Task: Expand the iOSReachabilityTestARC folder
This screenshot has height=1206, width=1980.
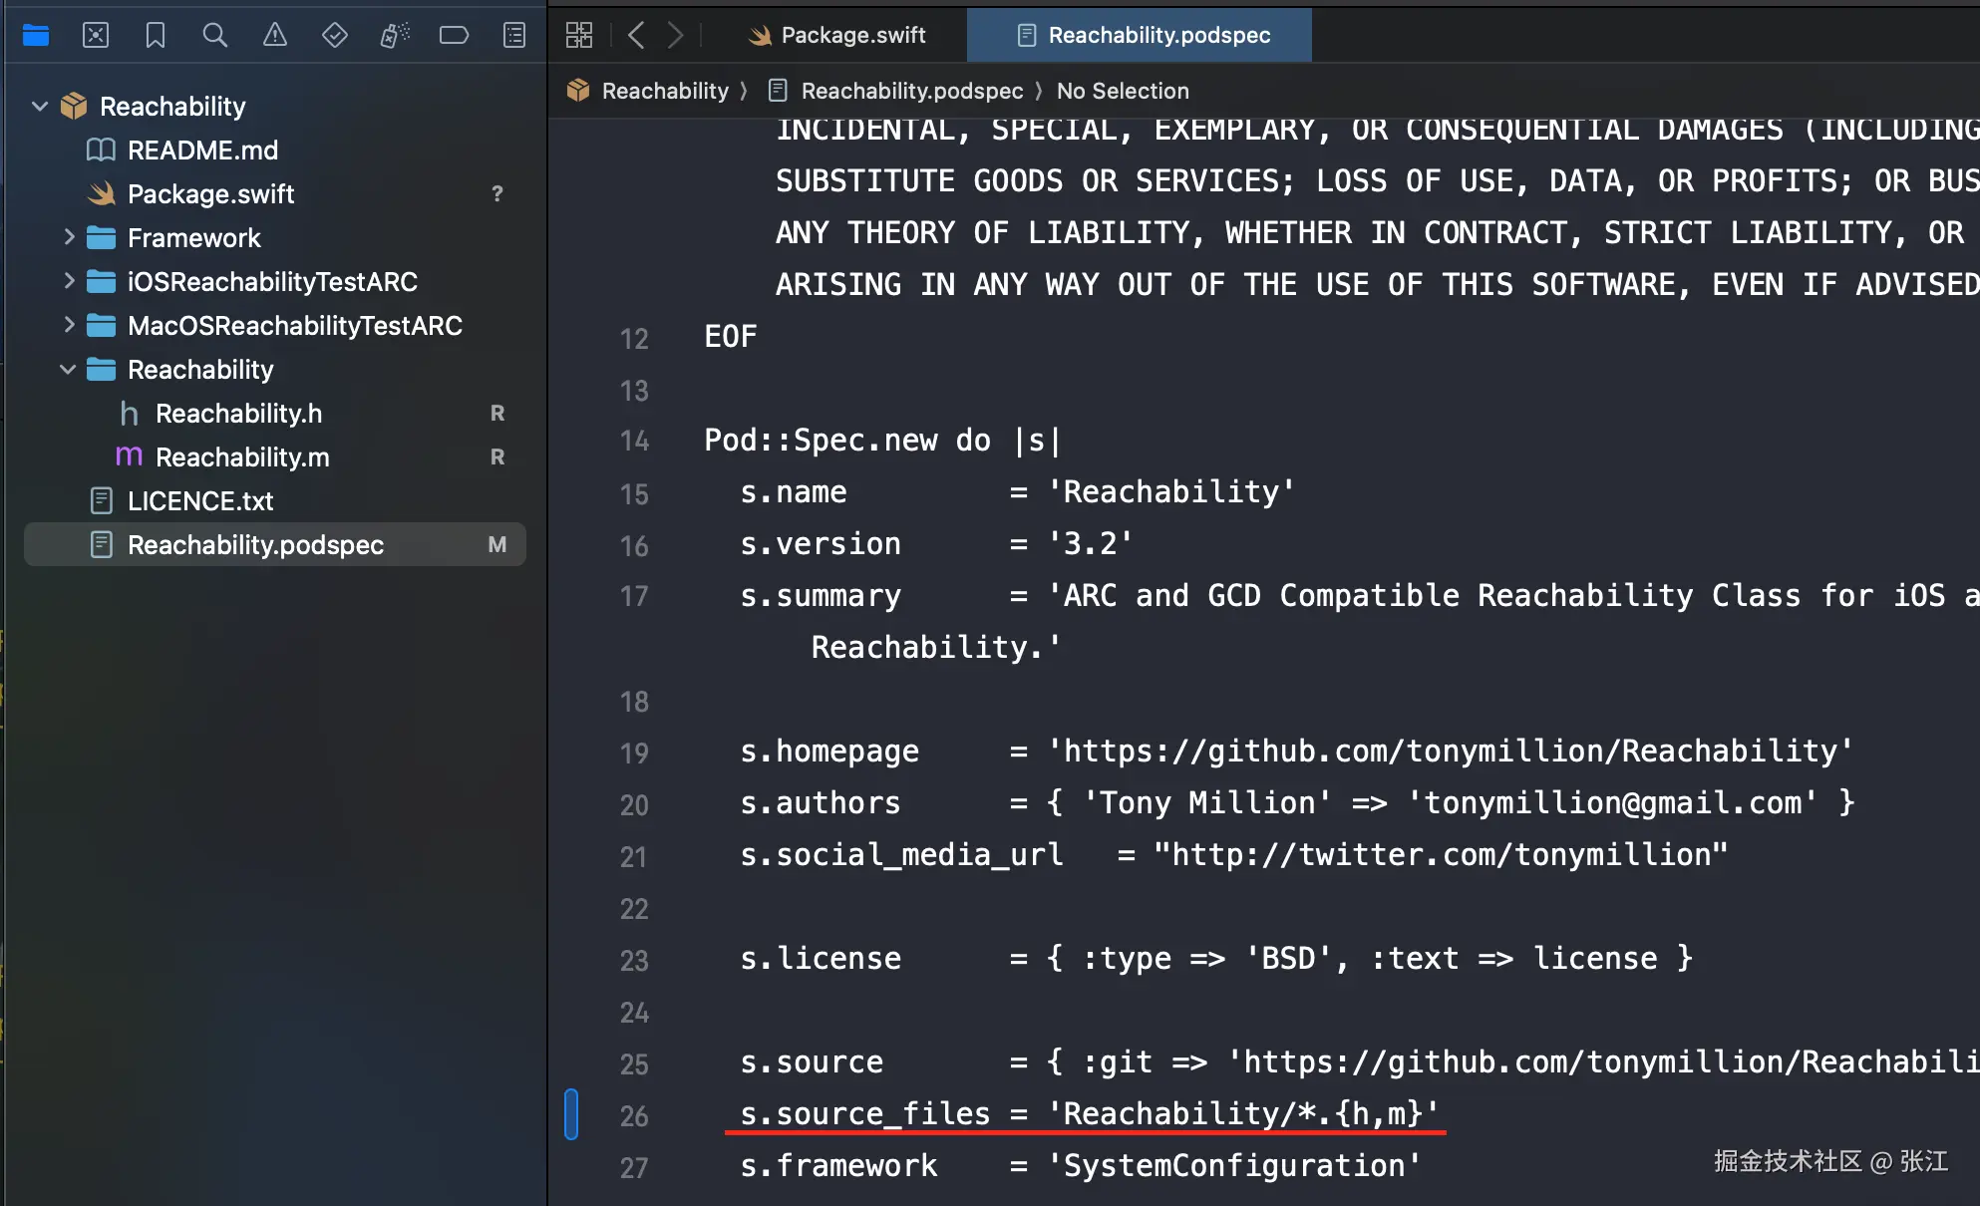Action: pyautogui.click(x=69, y=281)
